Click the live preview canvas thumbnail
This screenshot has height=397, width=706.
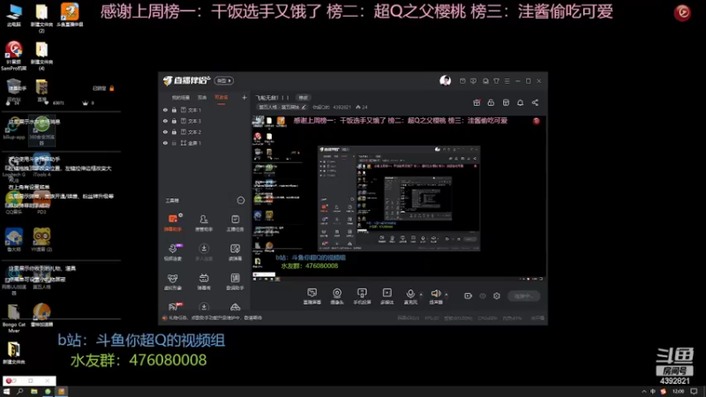point(399,198)
